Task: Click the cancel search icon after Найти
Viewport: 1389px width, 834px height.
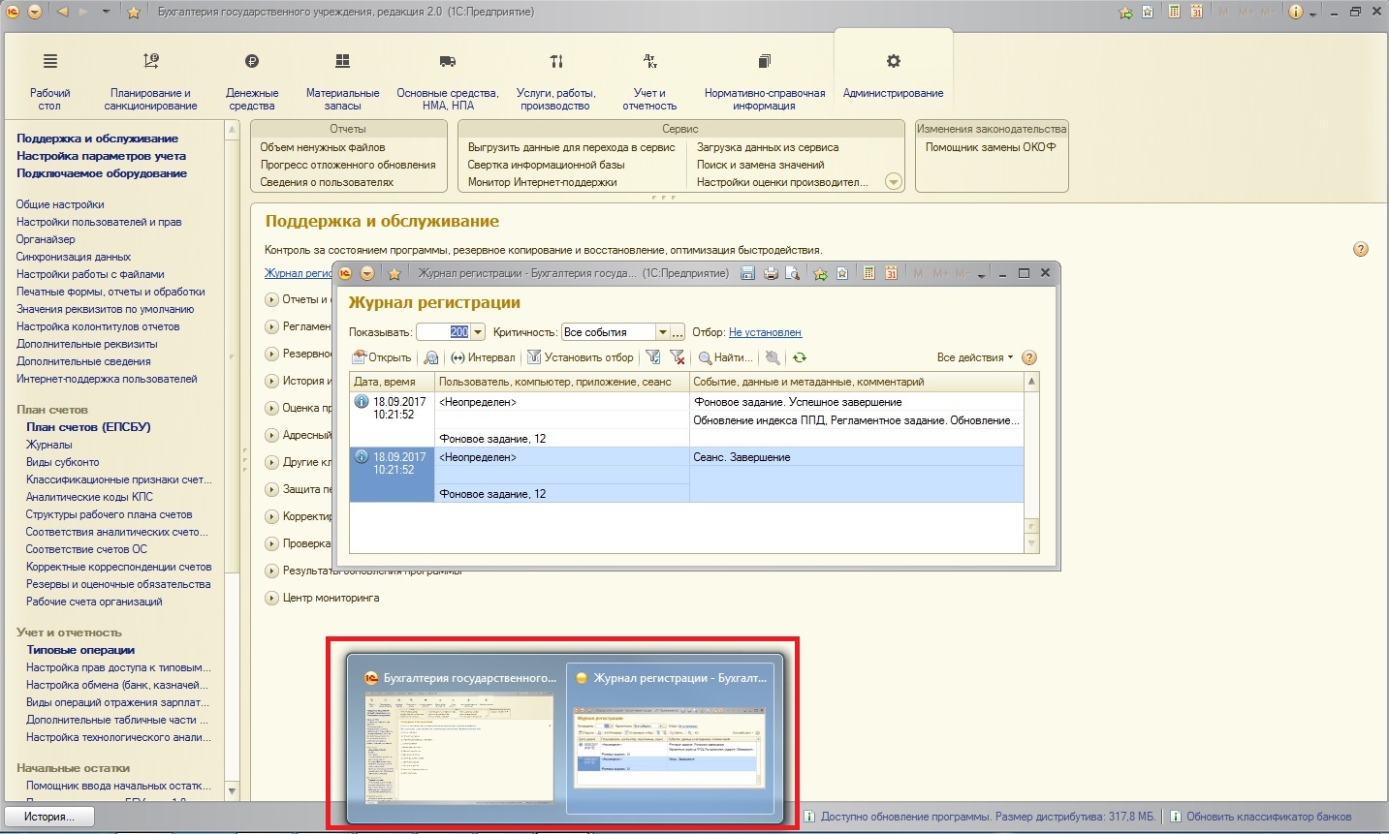Action: coord(772,357)
